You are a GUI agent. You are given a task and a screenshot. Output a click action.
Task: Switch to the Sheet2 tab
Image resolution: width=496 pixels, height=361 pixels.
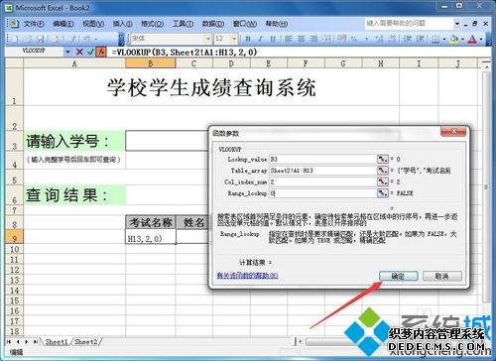coord(86,341)
